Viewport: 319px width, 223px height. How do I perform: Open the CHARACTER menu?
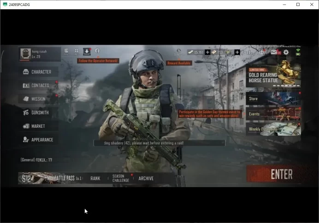coord(38,72)
